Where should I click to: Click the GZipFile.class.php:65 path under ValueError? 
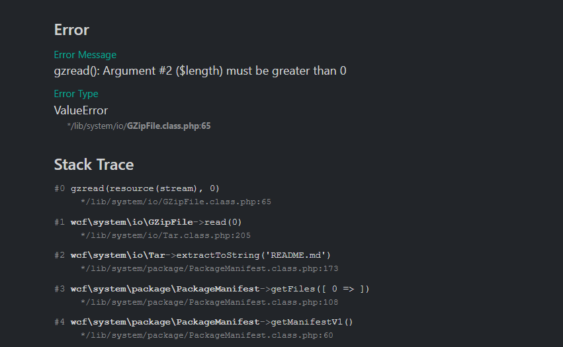tap(139, 126)
